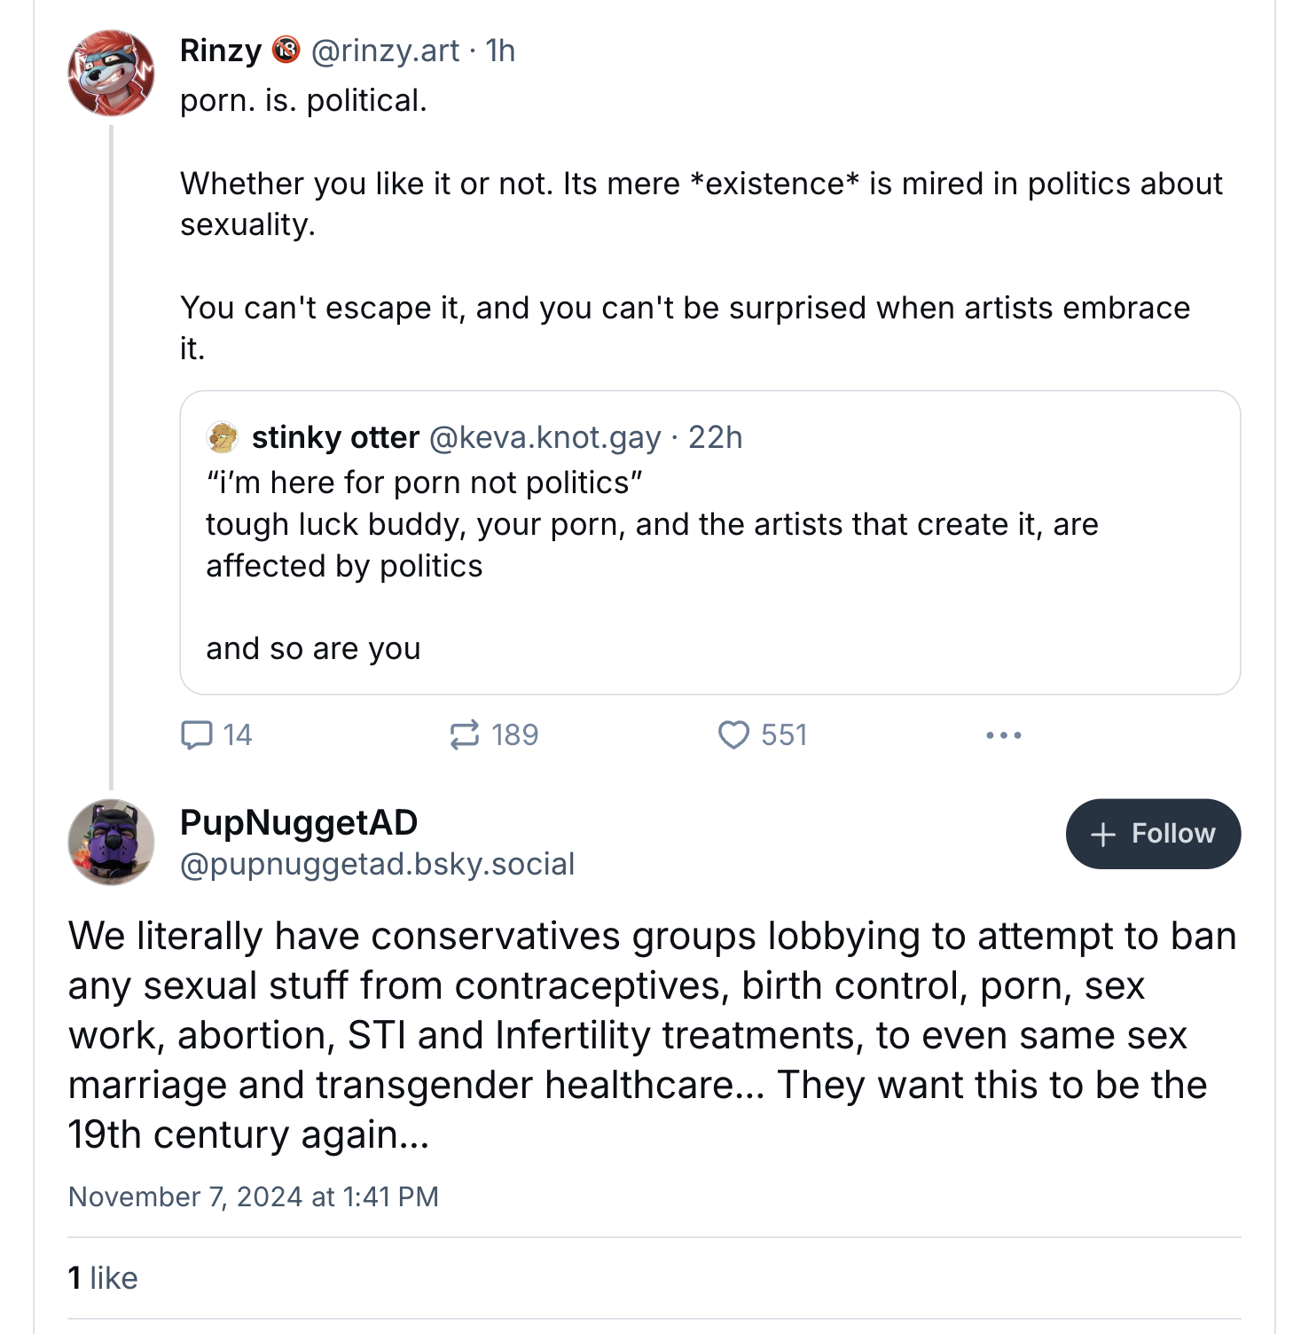This screenshot has height=1334, width=1293.
Task: Open stinky otter's profile name
Action: (335, 437)
